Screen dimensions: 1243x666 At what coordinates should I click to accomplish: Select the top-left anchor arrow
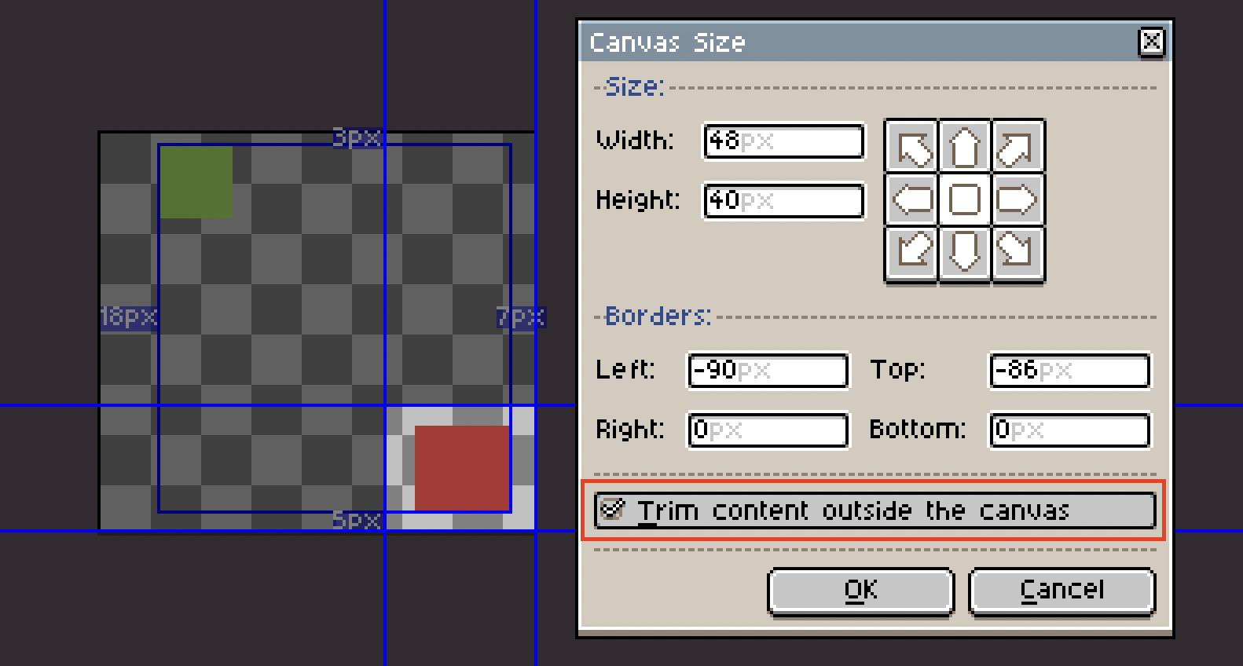pyautogui.click(x=912, y=147)
